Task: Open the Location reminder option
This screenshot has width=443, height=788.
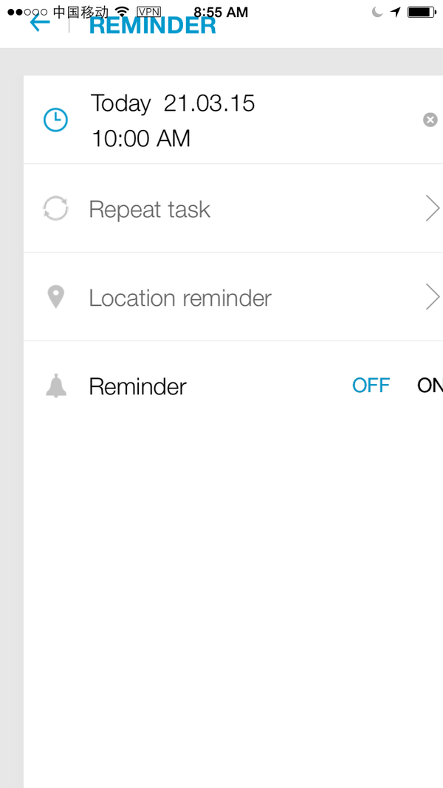Action: [x=233, y=297]
